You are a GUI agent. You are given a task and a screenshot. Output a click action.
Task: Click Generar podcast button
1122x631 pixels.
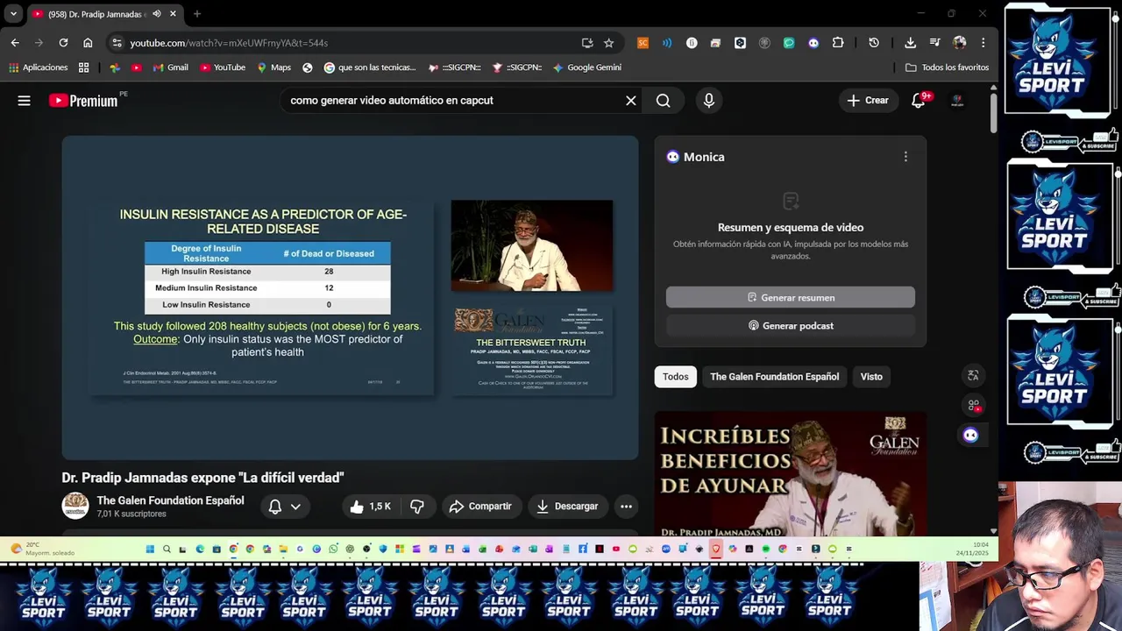(x=790, y=326)
